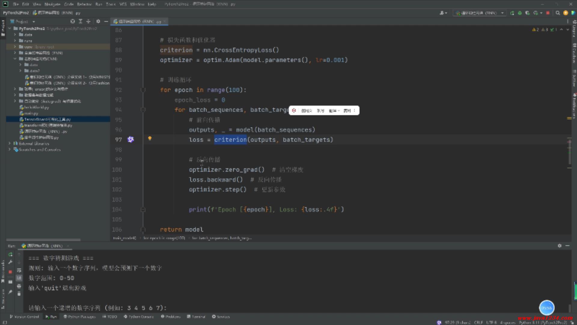Open the Navigate menu
Image resolution: width=577 pixels, height=325 pixels.
(x=52, y=4)
